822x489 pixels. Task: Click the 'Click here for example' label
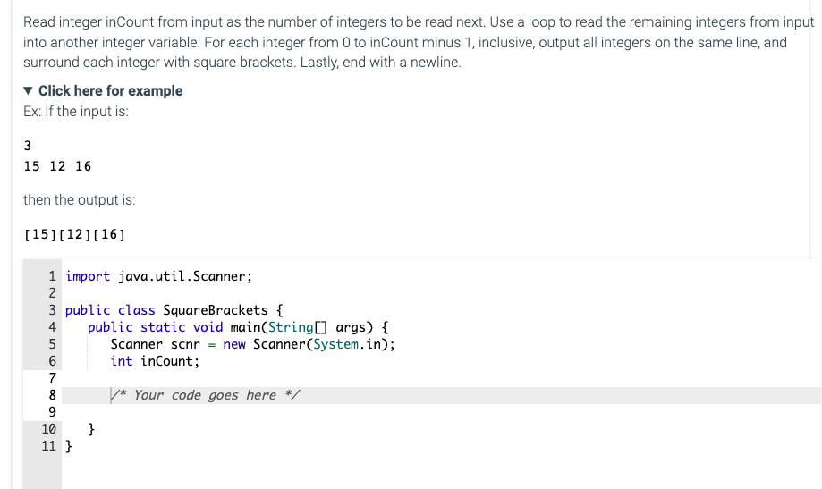click(111, 90)
